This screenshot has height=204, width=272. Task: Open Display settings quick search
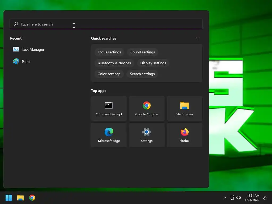[153, 63]
